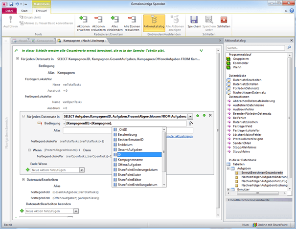This screenshot has width=296, height=229.
Task: Click green plus beside bottom Neue Aktion
Action: point(22,211)
